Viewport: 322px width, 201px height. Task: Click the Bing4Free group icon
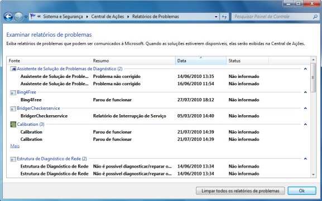[13, 92]
